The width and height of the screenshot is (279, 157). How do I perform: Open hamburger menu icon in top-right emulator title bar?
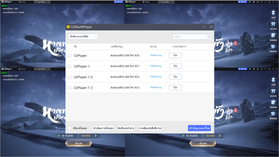258,2
